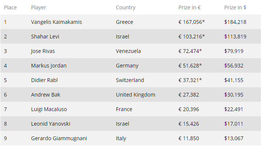
Task: Select Luigi Macaluso's name
Action: click(x=49, y=109)
